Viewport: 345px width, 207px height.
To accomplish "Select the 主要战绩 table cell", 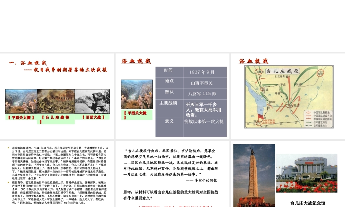I will 169,109.
